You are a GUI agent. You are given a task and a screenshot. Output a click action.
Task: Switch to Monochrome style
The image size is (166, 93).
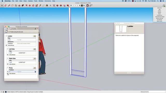click(84, 5)
